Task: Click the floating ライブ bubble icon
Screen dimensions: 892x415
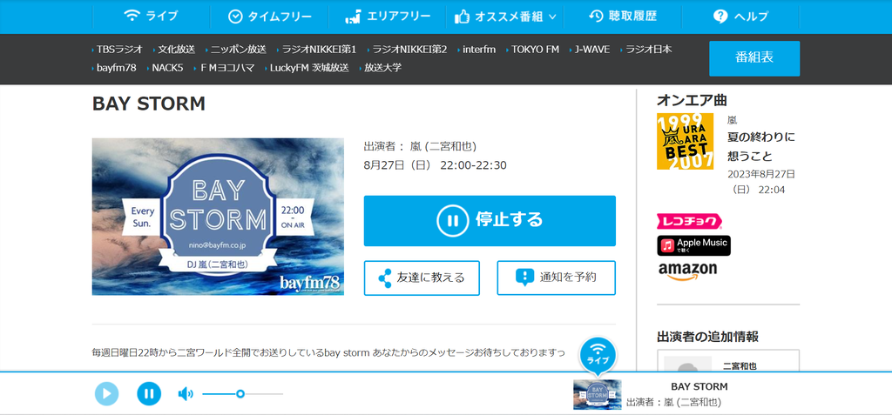Action: tap(598, 355)
